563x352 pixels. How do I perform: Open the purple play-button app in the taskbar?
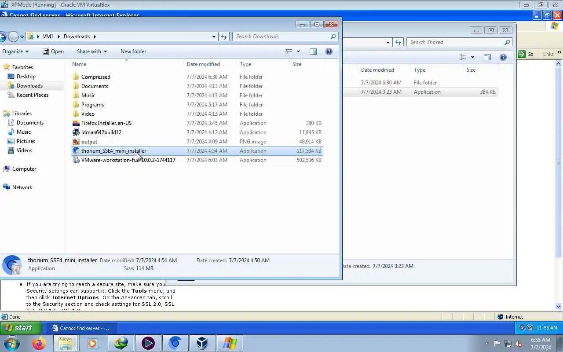click(148, 343)
